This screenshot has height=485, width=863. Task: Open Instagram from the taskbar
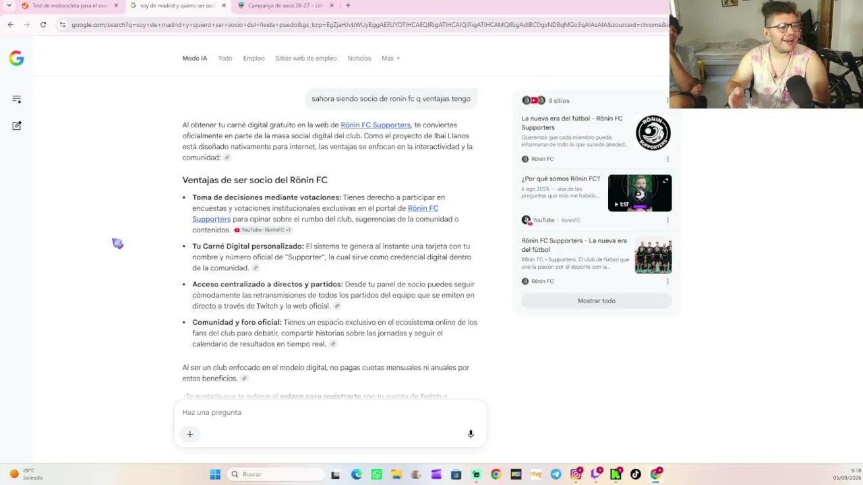coord(576,474)
